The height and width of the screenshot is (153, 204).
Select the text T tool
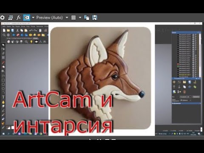point(3,97)
